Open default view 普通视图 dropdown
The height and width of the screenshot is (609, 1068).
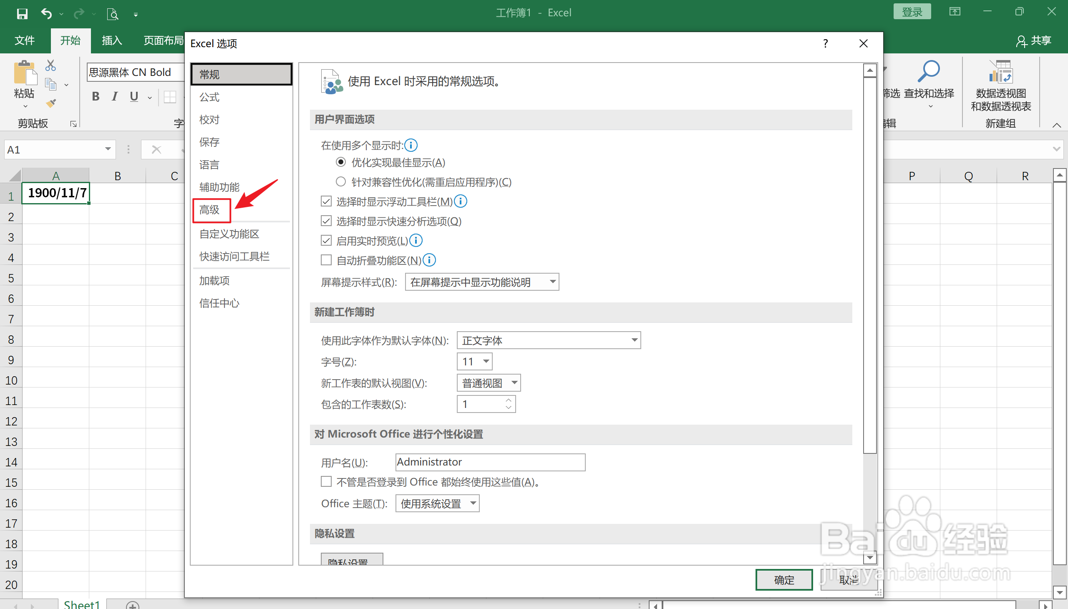click(x=489, y=383)
